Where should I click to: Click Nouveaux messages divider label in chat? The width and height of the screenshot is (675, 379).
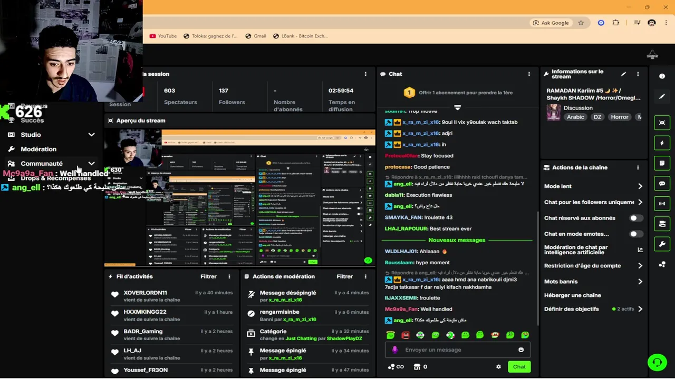[457, 240]
